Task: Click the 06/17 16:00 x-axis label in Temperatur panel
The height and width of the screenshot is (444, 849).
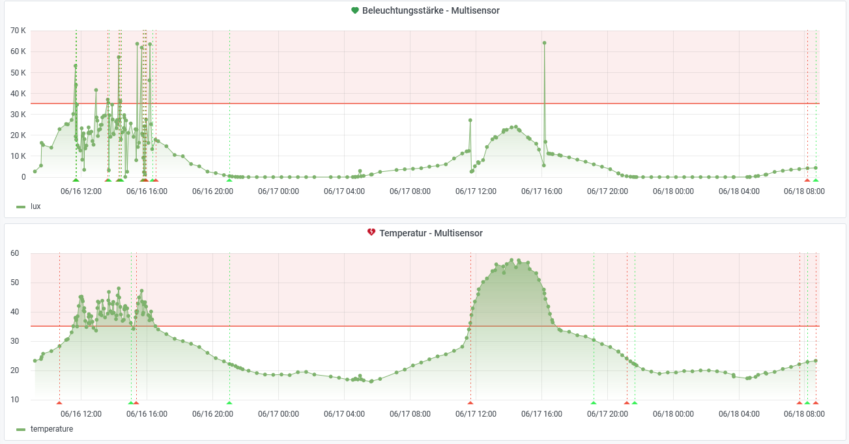Action: [x=542, y=414]
